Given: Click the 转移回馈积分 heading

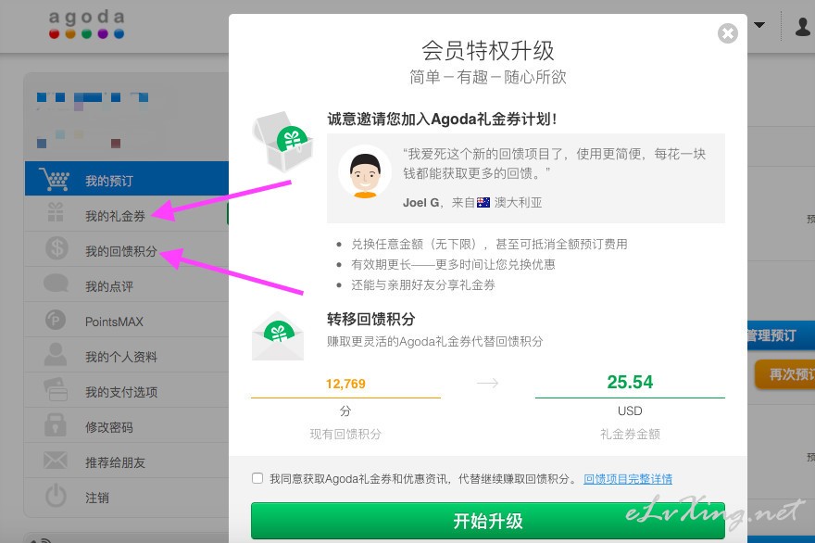Looking at the screenshot, I should coord(371,319).
